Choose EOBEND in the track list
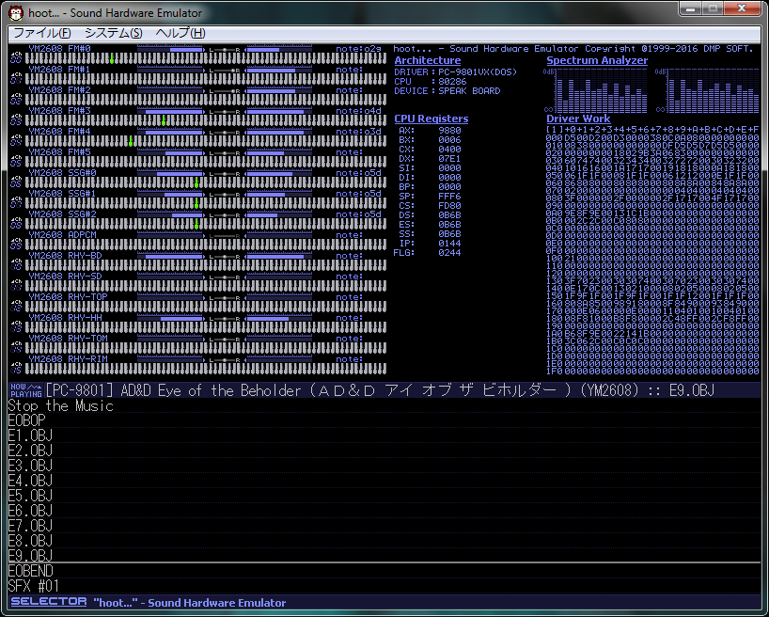769x617 pixels. pyautogui.click(x=31, y=571)
